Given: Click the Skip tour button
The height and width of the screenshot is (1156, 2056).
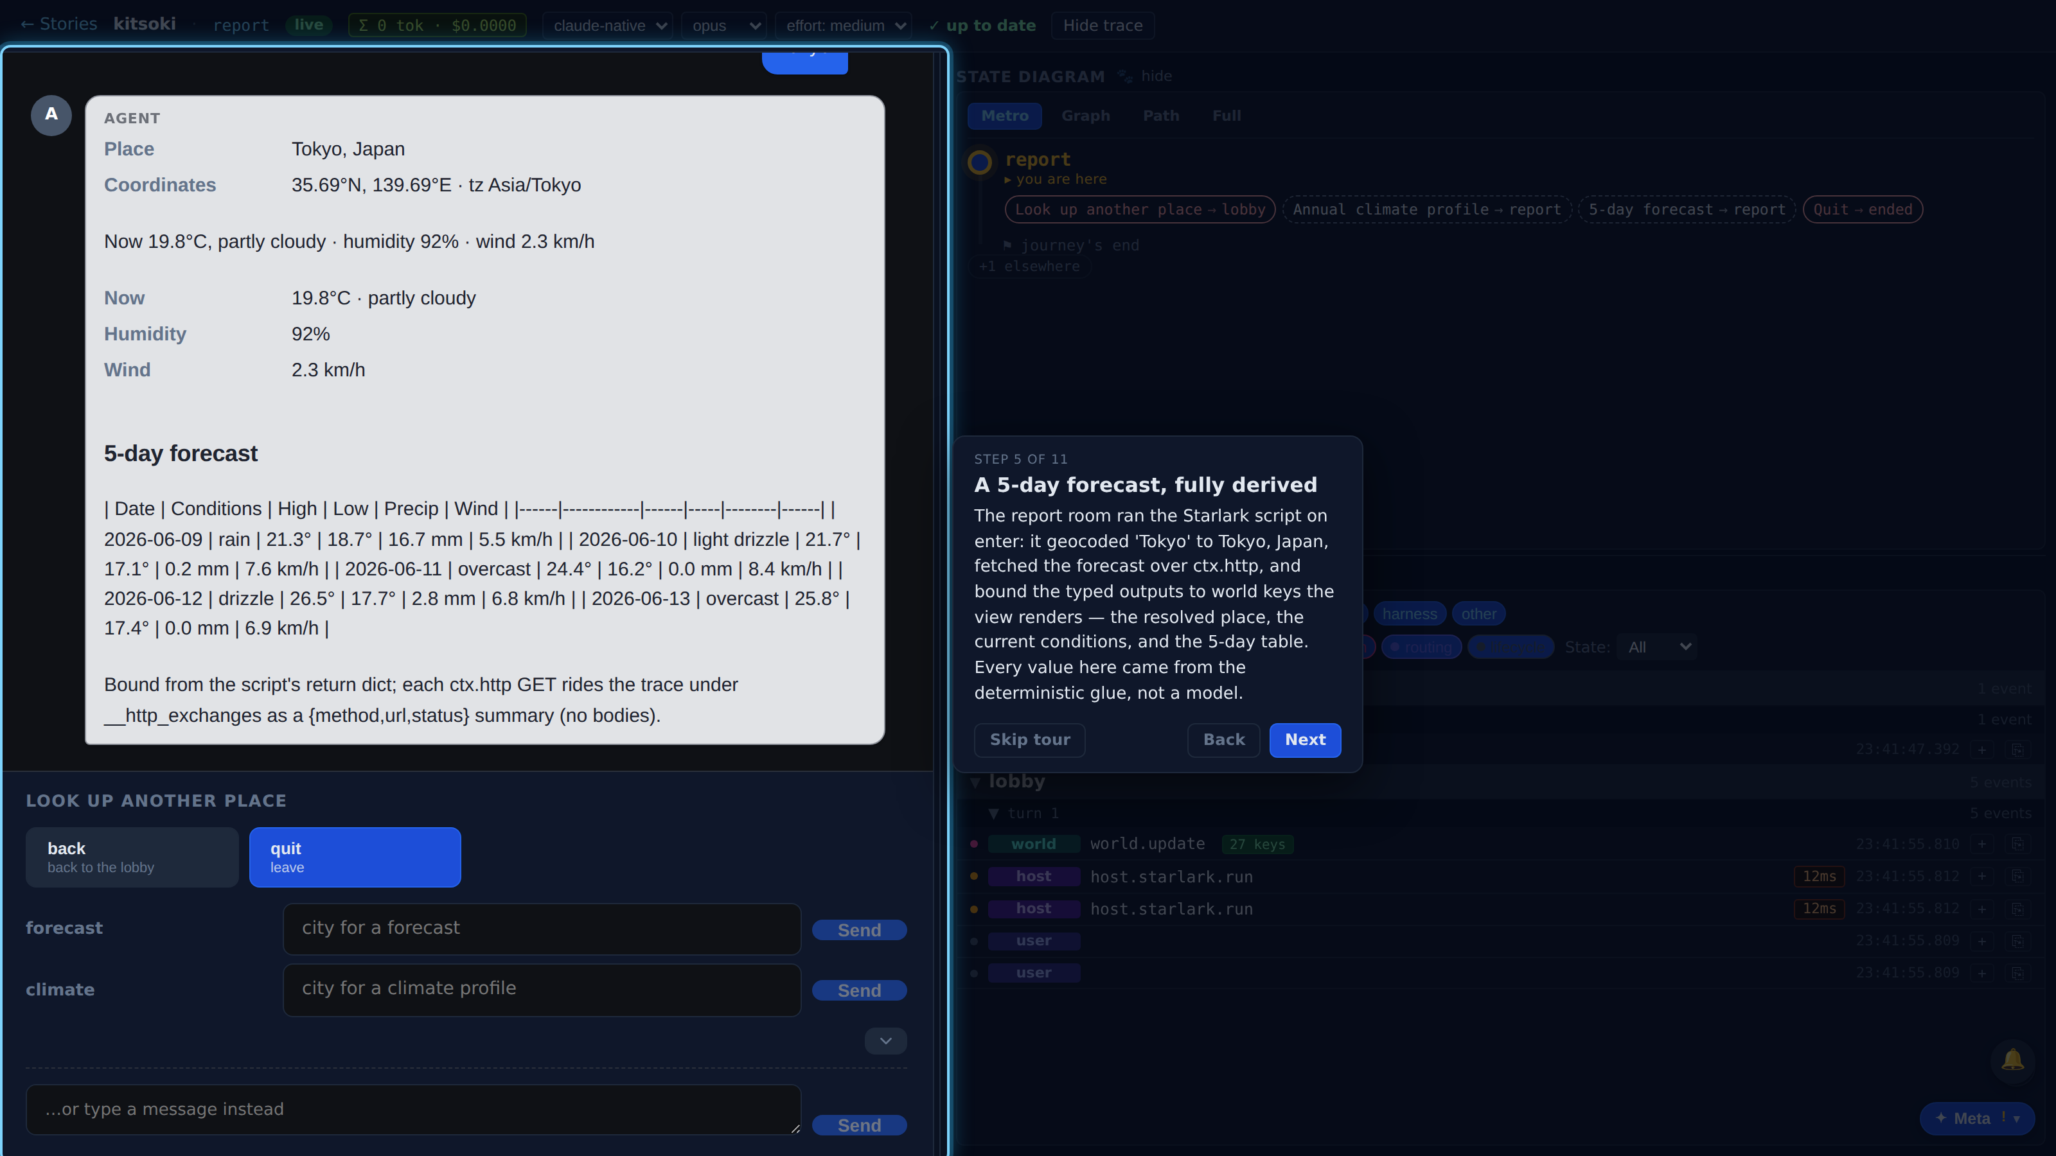Looking at the screenshot, I should [1029, 740].
